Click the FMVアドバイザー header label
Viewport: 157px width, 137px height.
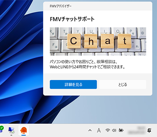pos(61,6)
